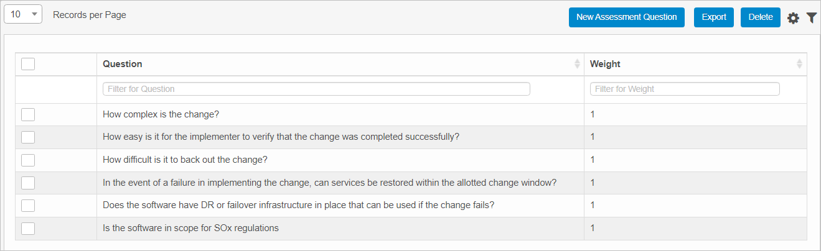821x251 pixels.
Task: Click the Weight column header
Action: click(605, 64)
